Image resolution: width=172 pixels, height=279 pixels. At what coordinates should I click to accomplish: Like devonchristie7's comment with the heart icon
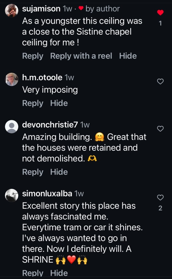coord(161,129)
